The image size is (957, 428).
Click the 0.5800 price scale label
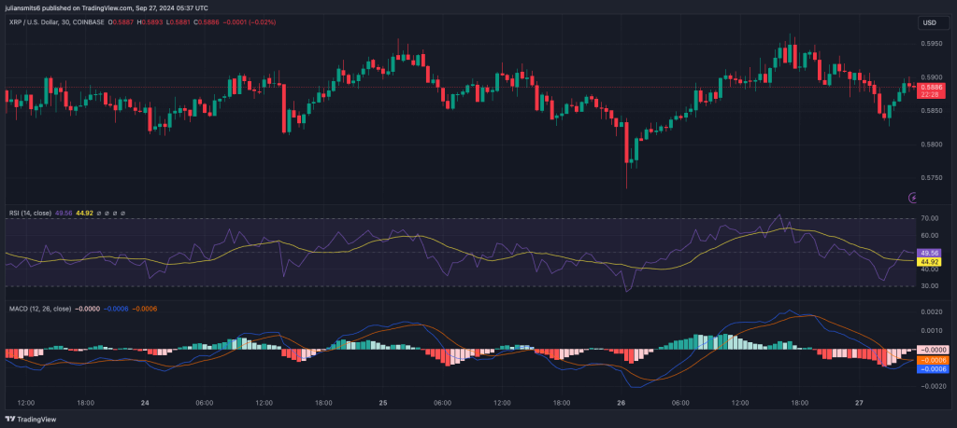coord(932,145)
